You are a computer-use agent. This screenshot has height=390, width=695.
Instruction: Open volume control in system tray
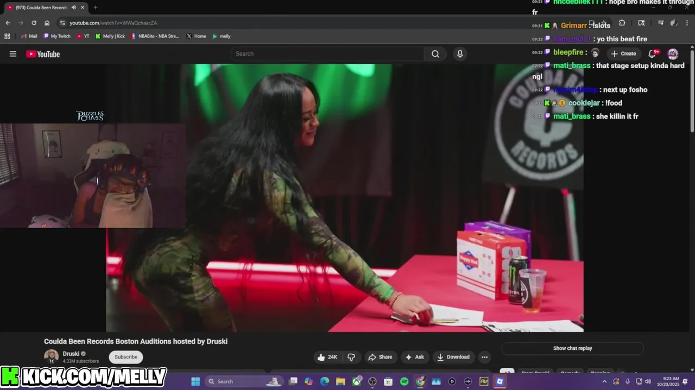[x=648, y=381]
